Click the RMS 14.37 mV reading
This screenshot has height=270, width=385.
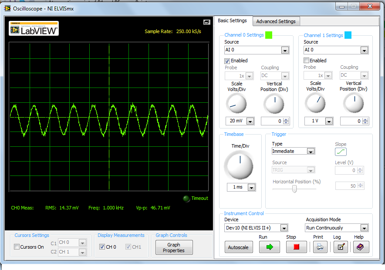pyautogui.click(x=62, y=208)
